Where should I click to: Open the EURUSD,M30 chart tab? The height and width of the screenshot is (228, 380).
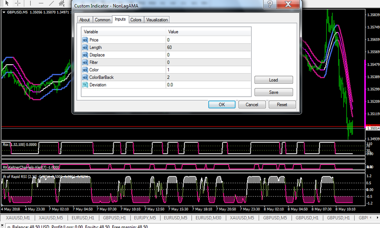[207, 217]
